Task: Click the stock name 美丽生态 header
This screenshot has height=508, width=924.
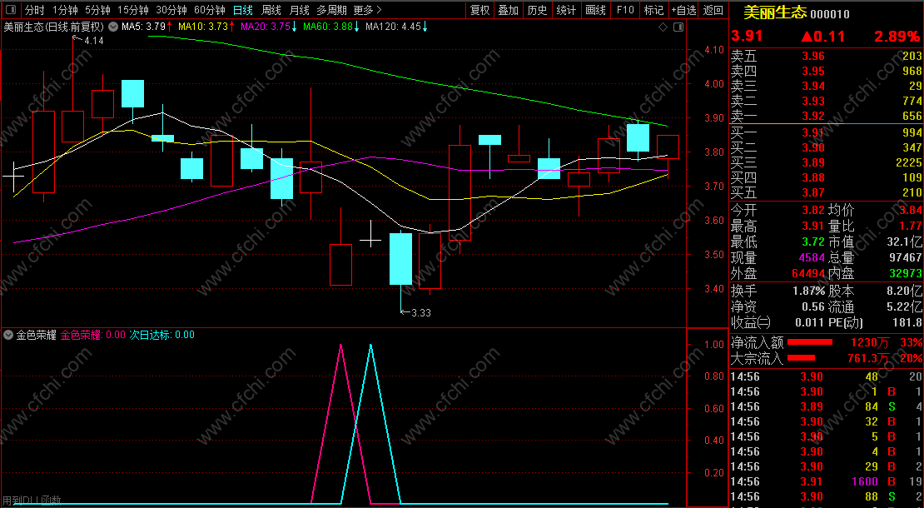Action: [x=775, y=12]
